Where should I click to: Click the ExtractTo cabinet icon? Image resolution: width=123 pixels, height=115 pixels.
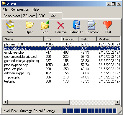(76, 25)
